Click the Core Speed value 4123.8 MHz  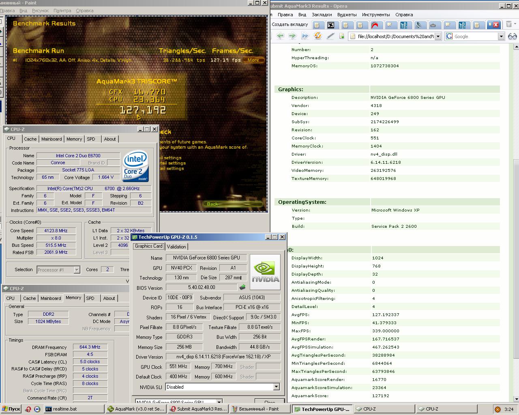(x=56, y=231)
